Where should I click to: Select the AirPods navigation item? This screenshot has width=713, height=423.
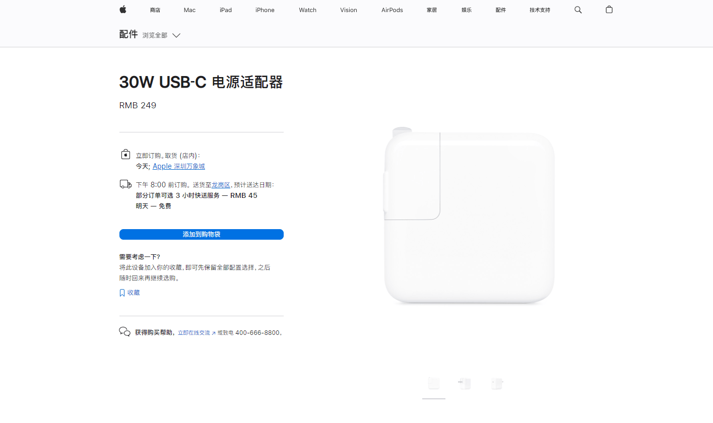click(392, 10)
